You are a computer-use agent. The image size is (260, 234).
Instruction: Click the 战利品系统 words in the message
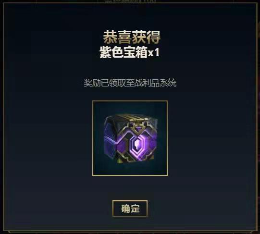coord(155,83)
